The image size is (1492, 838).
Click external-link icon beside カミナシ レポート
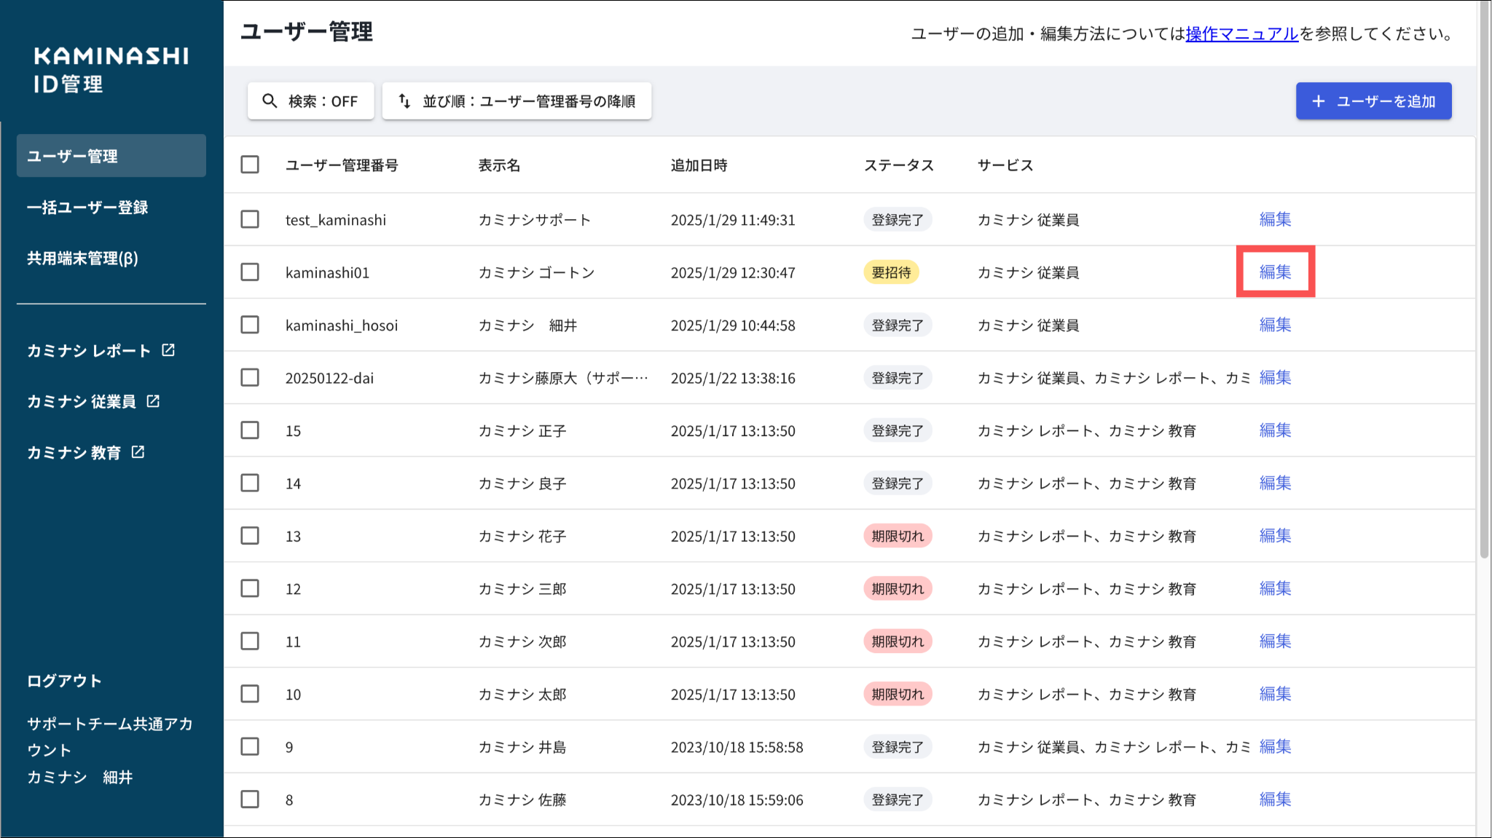168,350
